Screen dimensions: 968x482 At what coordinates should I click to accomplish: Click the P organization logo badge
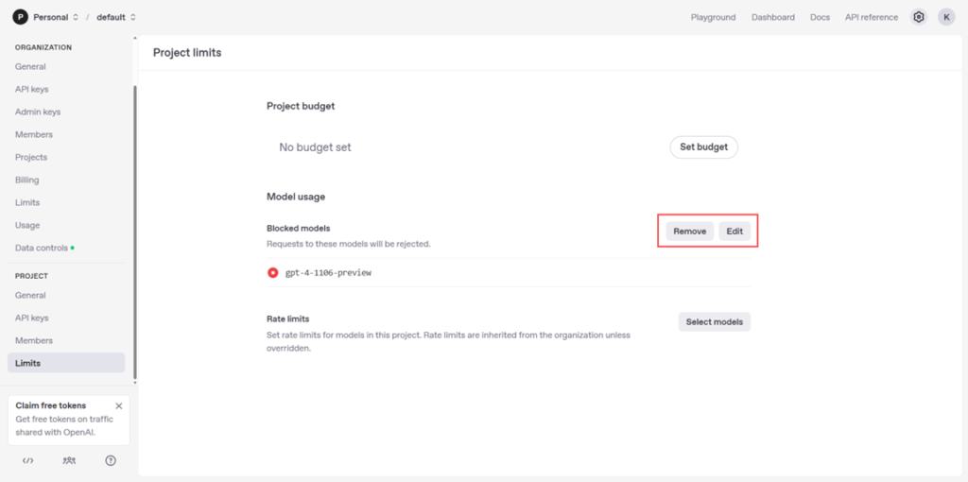(x=20, y=17)
